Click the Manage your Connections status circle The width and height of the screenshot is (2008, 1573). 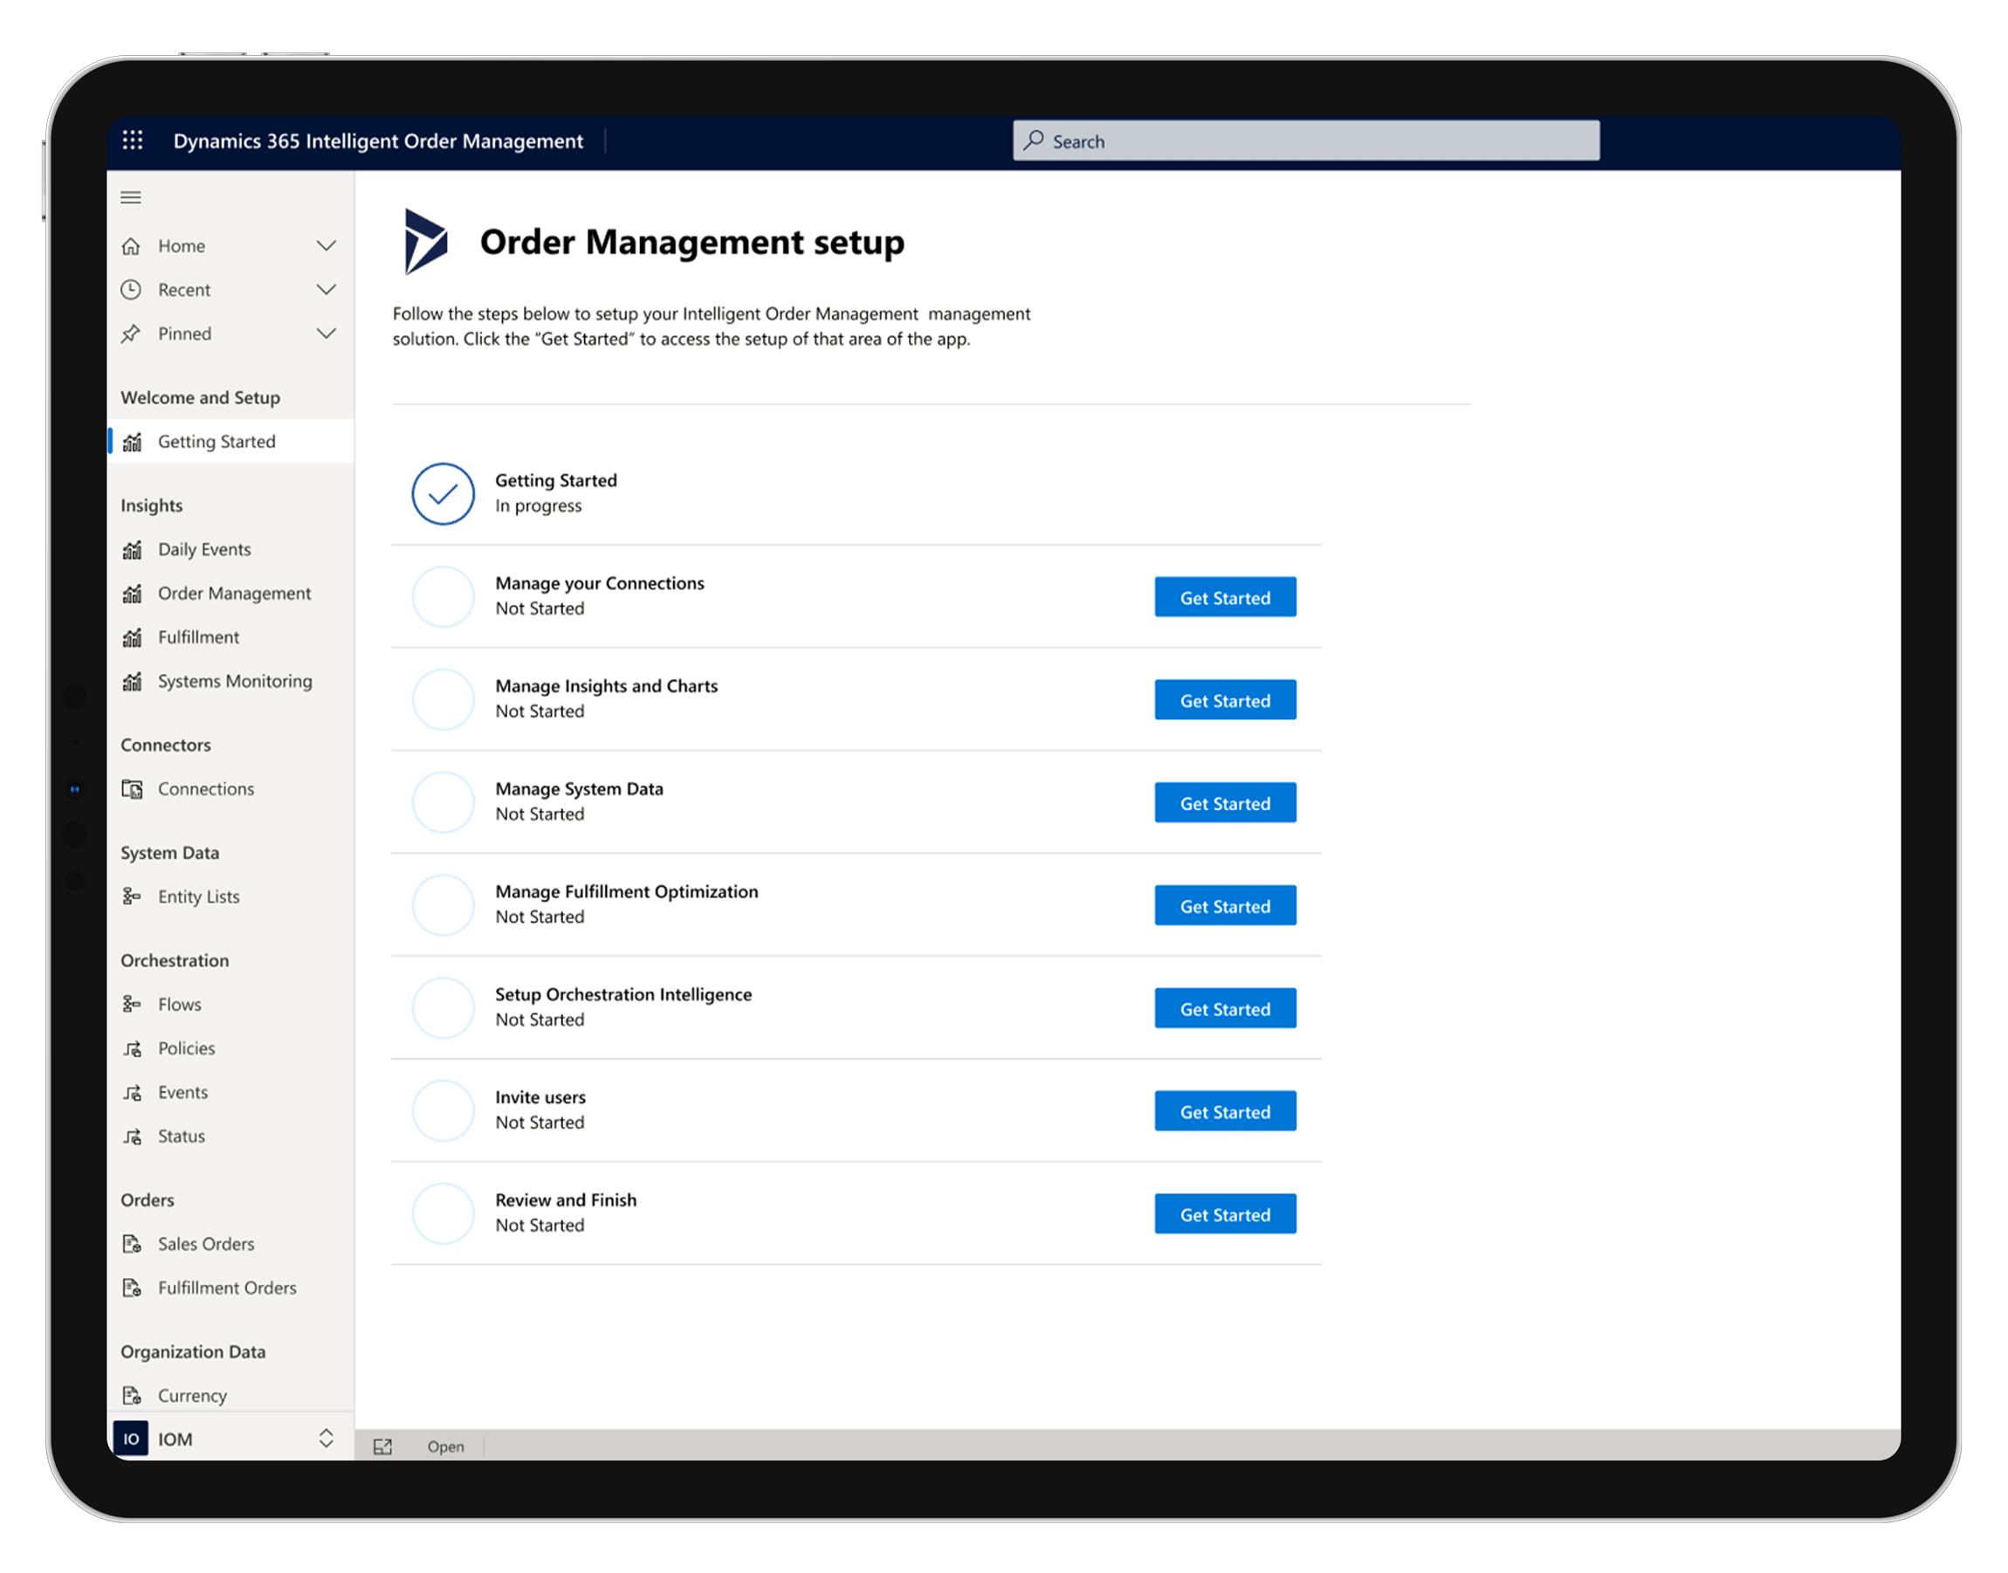pyautogui.click(x=443, y=597)
